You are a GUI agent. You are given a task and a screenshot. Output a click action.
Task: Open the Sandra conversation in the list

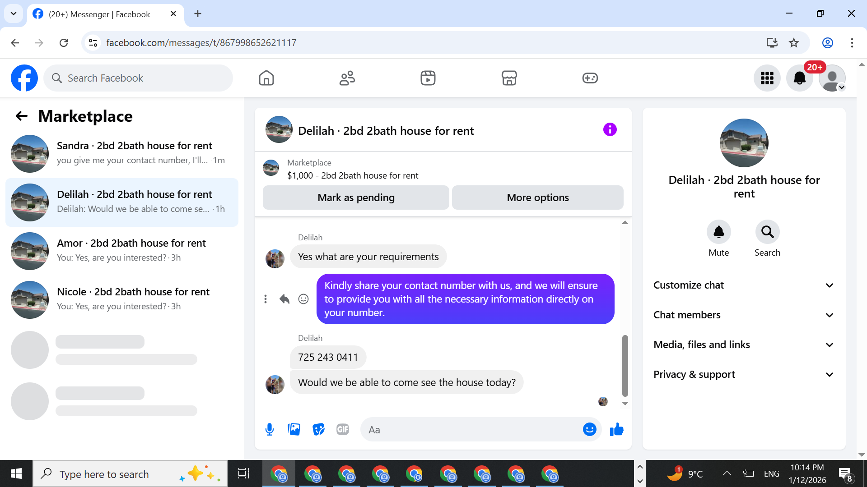coord(122,153)
